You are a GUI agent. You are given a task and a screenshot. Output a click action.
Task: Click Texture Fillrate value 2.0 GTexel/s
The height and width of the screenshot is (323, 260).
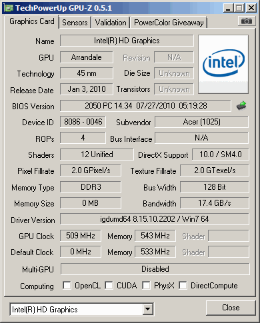click(x=215, y=170)
